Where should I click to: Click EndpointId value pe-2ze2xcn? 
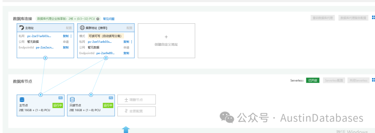click(45, 47)
